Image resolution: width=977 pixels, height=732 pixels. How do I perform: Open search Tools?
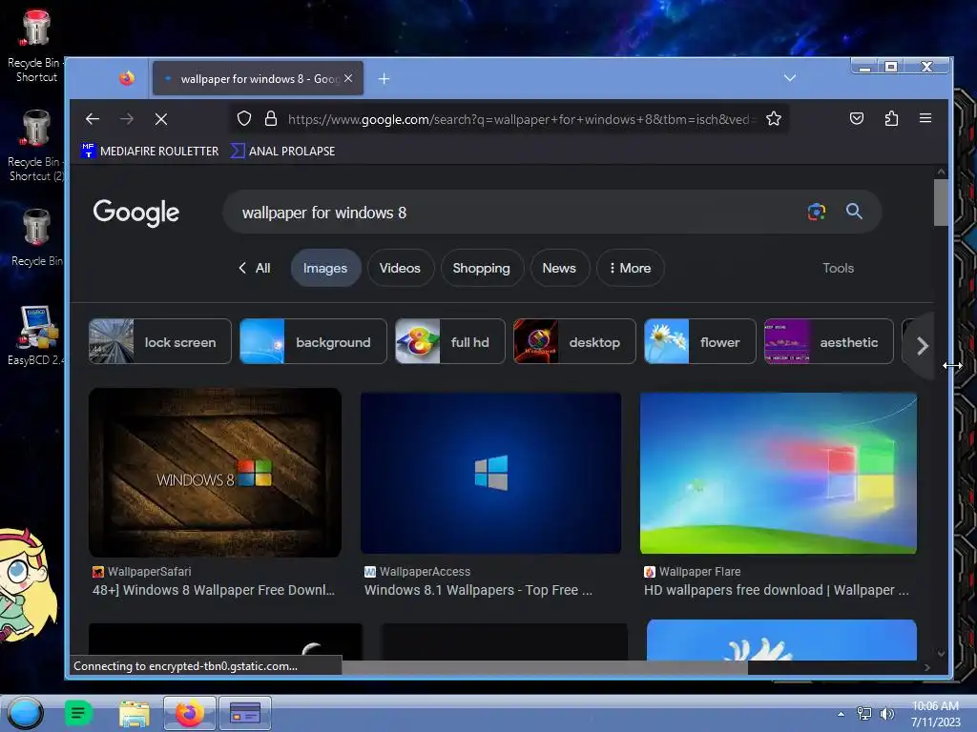coord(838,268)
